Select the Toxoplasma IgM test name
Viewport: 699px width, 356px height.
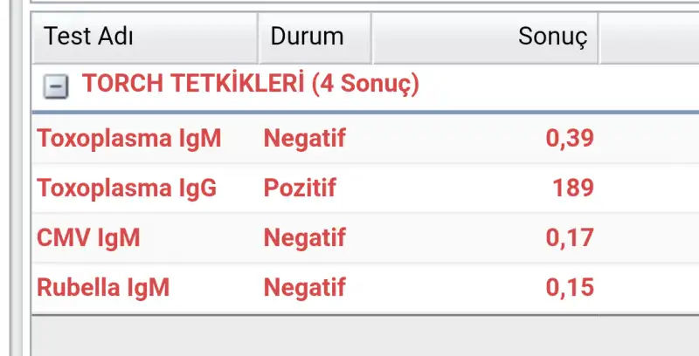click(129, 138)
